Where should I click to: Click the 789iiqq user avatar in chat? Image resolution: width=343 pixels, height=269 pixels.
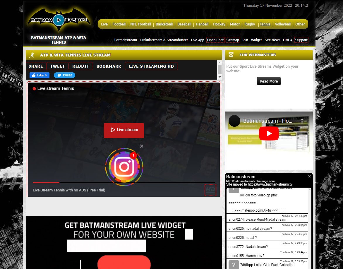pos(234,265)
